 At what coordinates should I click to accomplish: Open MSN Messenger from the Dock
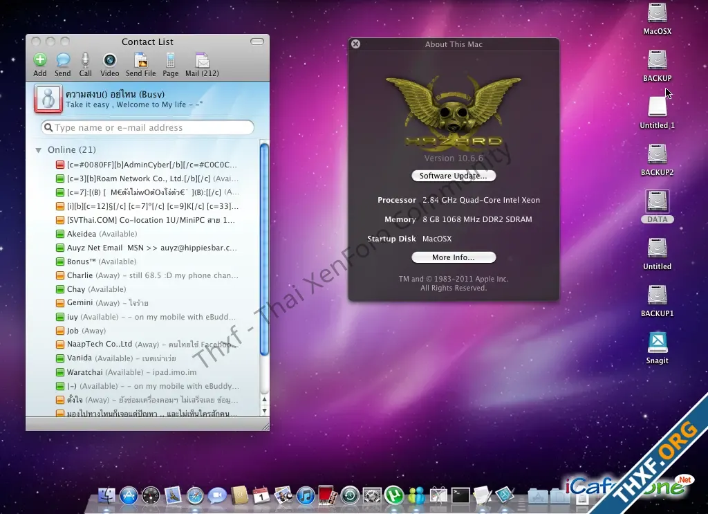click(416, 495)
